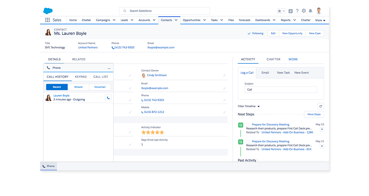Screen dimensions: 369x196
Task: Call Lauren Boyle from call history
Action: [x=108, y=98]
